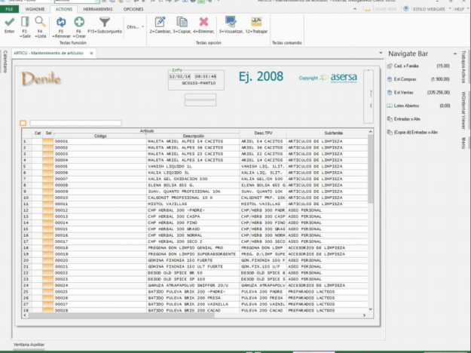This screenshot has height=353, width=471.
Task: Open the F4 Lista search icon
Action: (x=40, y=22)
